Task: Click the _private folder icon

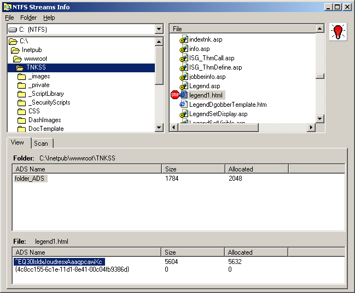Action: click(21, 85)
